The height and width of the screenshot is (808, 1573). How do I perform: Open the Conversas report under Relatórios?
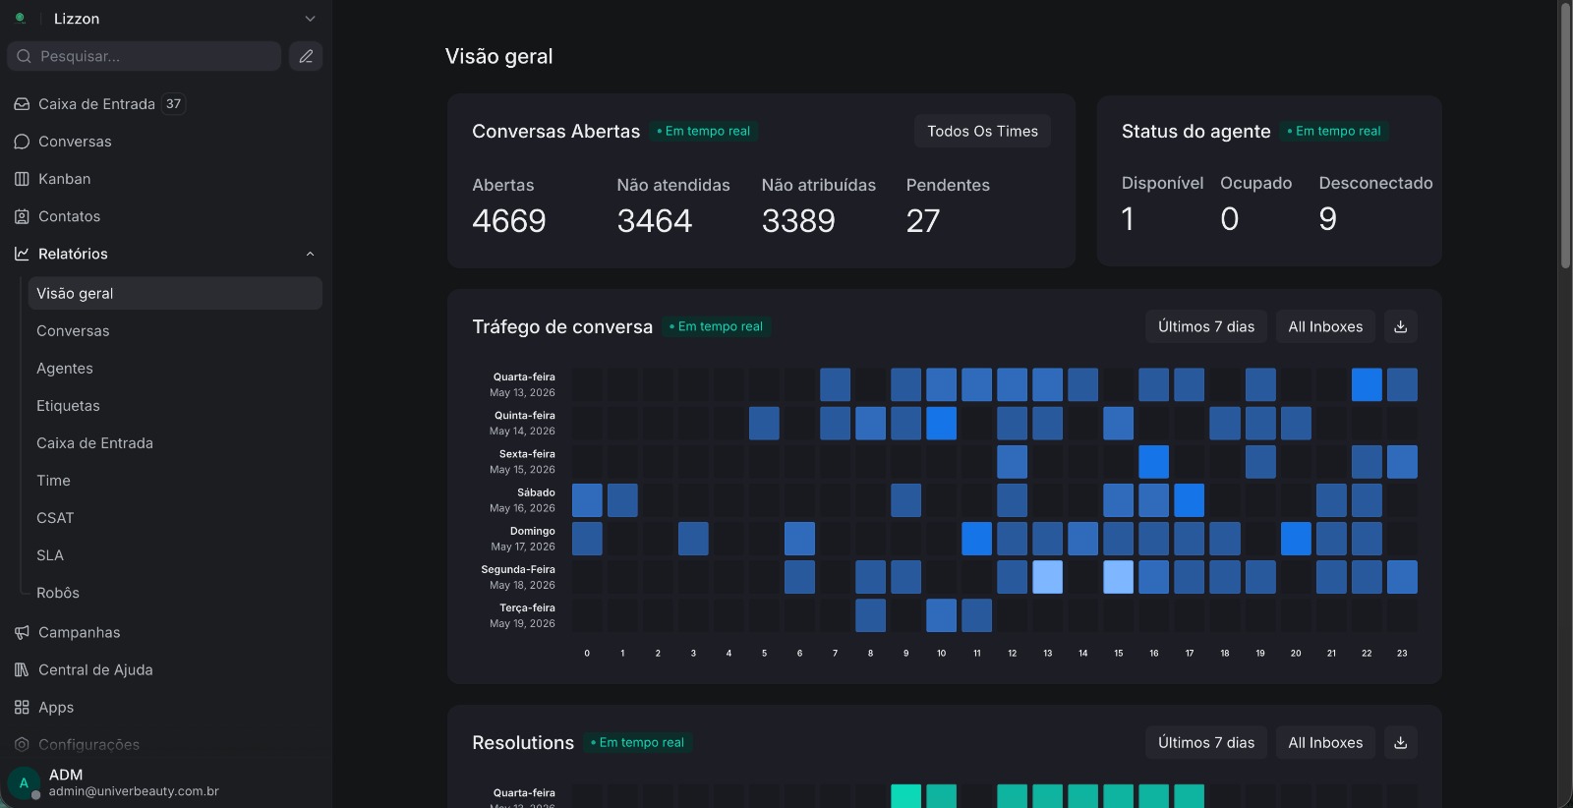point(175,331)
